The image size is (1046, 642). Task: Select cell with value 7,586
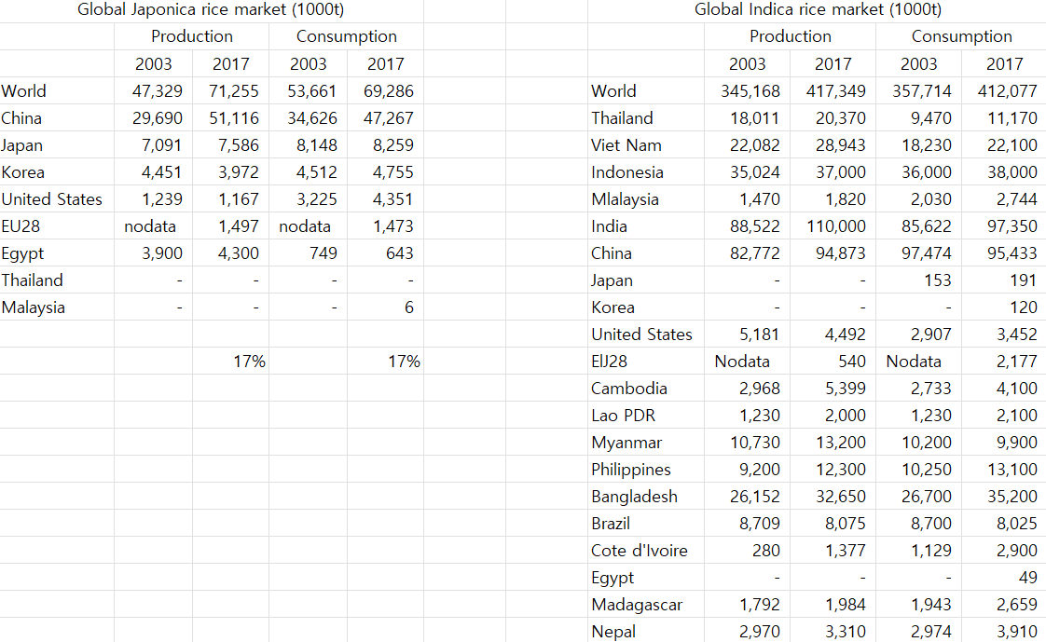click(238, 145)
